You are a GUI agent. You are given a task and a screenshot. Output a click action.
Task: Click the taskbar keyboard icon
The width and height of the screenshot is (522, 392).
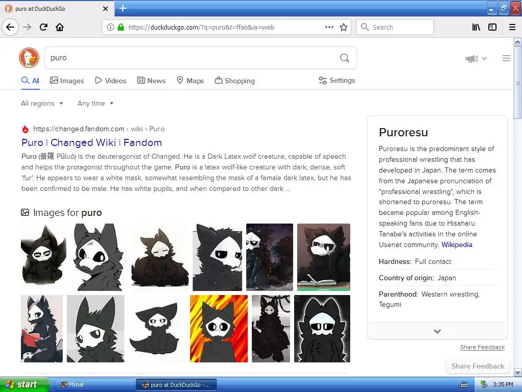pos(464,385)
